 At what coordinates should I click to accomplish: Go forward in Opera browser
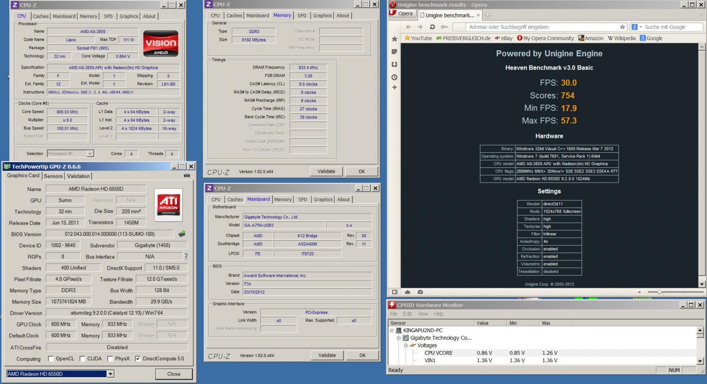(420, 27)
